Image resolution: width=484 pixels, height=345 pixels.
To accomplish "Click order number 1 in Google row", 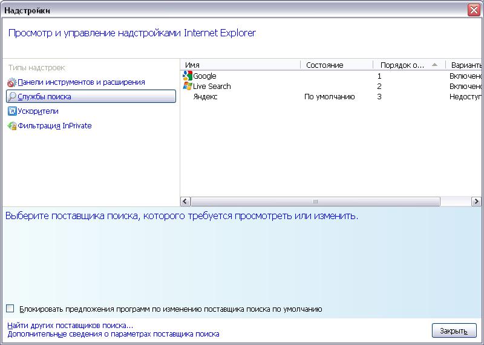I will coord(379,76).
